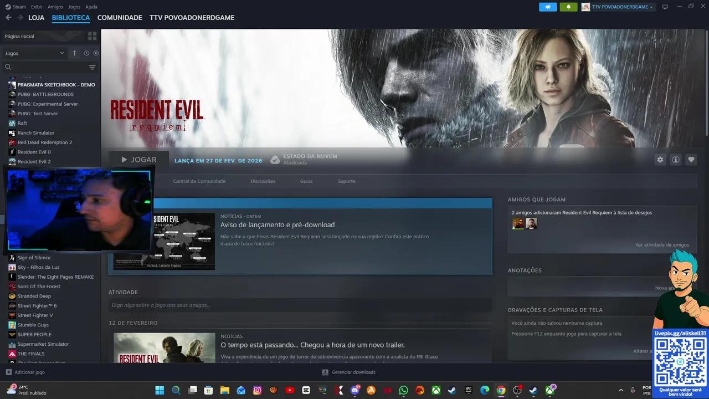Open the Steam announcements megaphone

coord(548,7)
